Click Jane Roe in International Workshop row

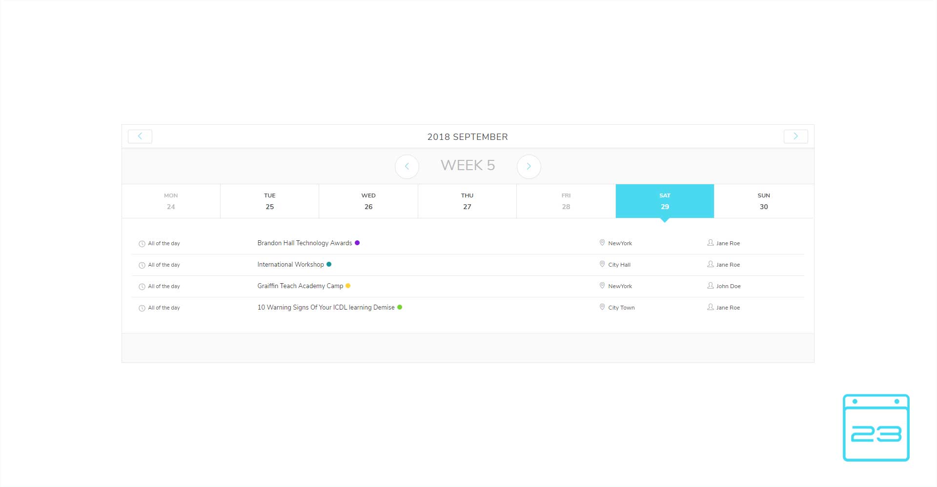[728, 265]
